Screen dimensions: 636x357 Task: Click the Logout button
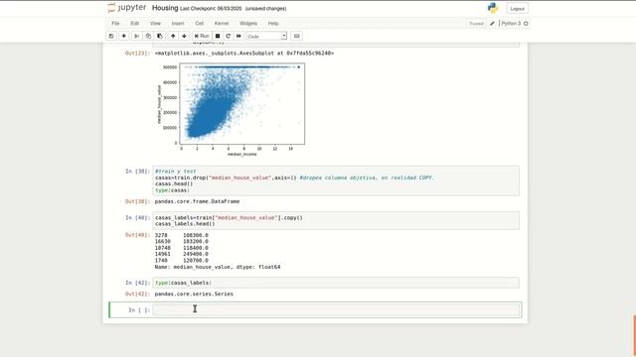coord(517,9)
